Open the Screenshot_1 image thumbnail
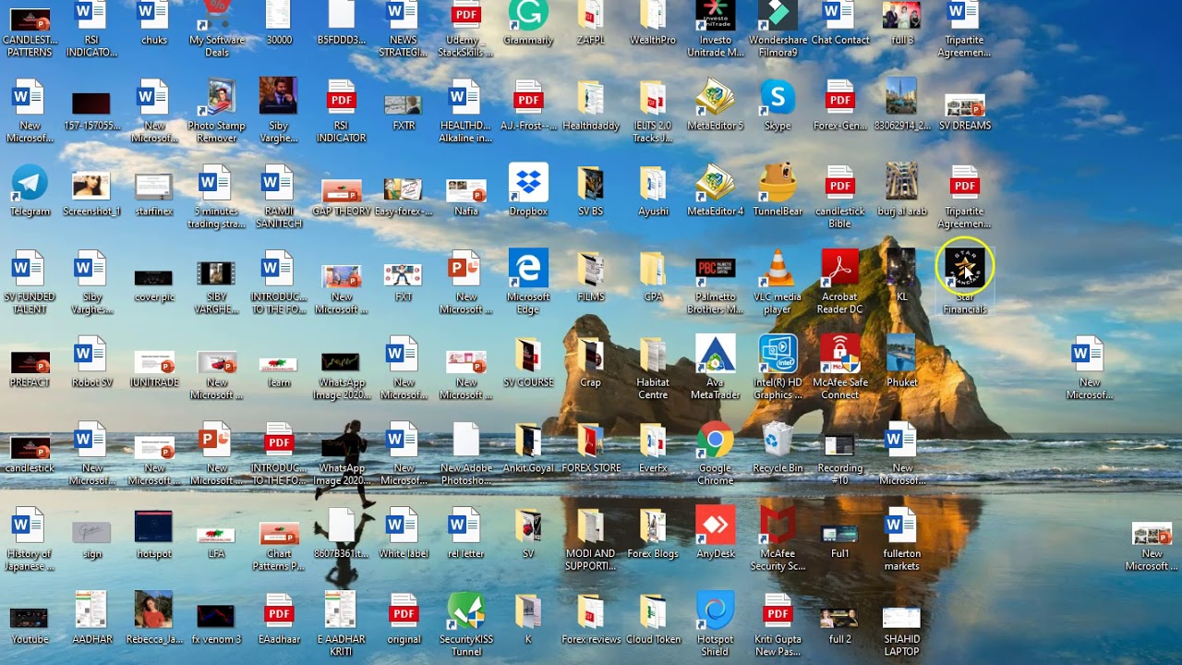 90,192
